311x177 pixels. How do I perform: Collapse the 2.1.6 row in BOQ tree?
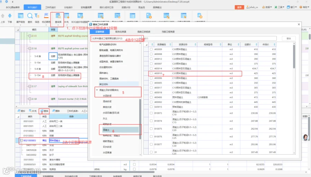coord(30,49)
